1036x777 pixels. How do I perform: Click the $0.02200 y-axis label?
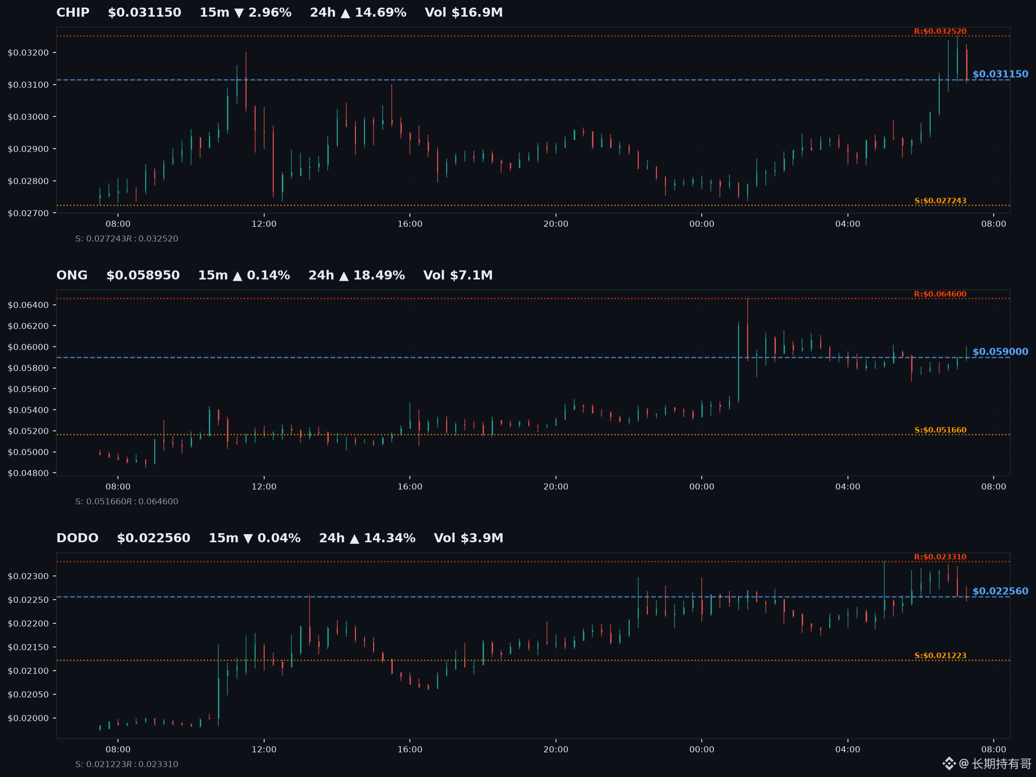click(x=28, y=624)
